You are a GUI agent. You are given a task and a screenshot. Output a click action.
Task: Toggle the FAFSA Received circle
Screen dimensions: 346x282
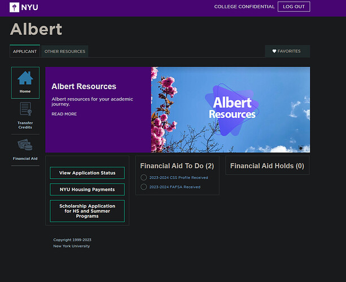point(144,187)
